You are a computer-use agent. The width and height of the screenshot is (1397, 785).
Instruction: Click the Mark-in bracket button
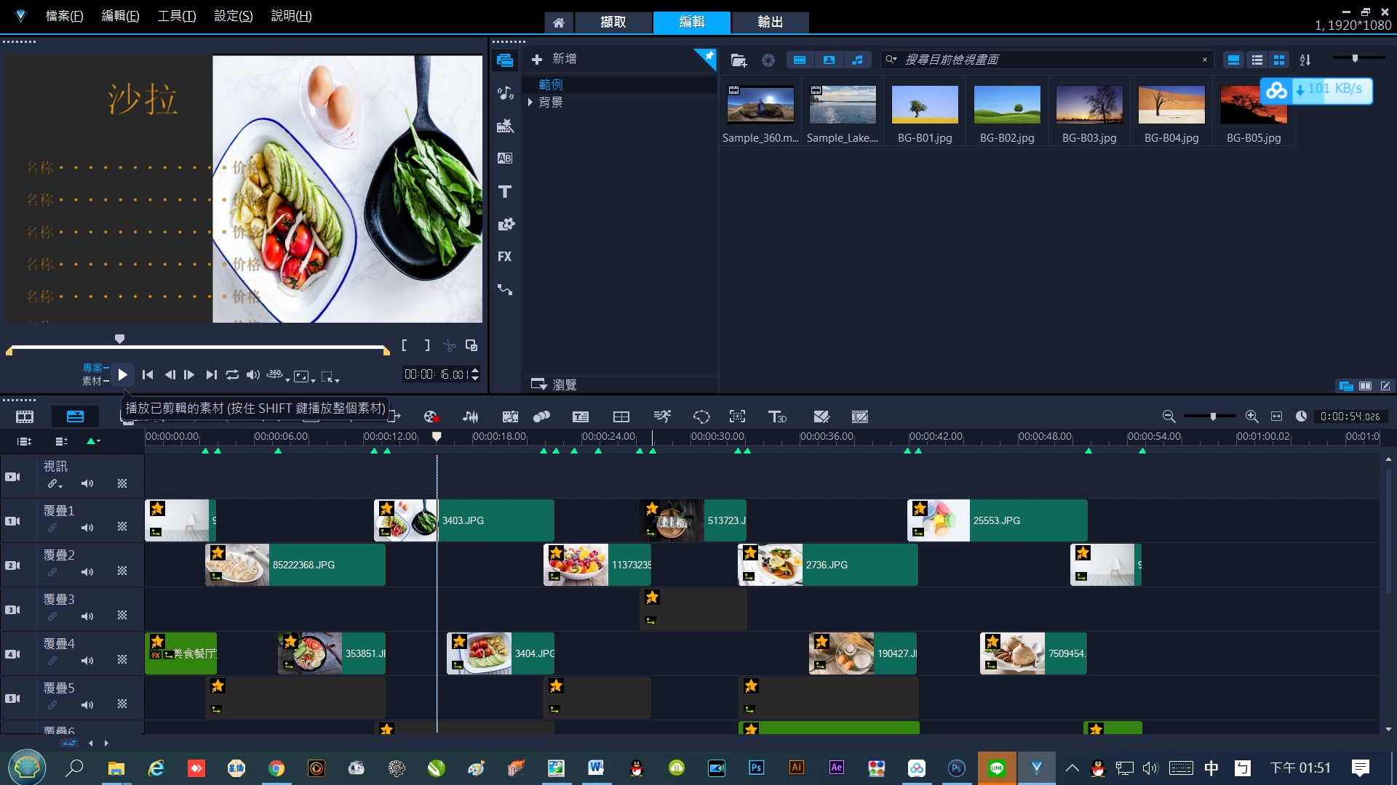405,346
